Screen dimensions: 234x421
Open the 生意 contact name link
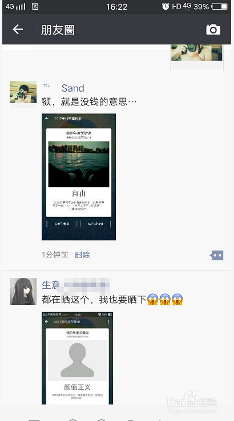(x=50, y=285)
